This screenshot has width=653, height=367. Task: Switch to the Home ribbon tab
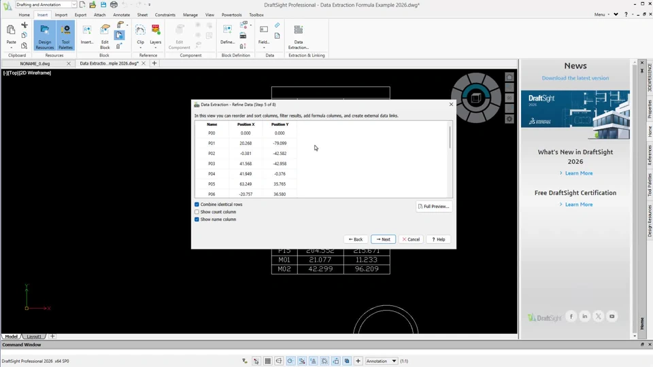[24, 14]
